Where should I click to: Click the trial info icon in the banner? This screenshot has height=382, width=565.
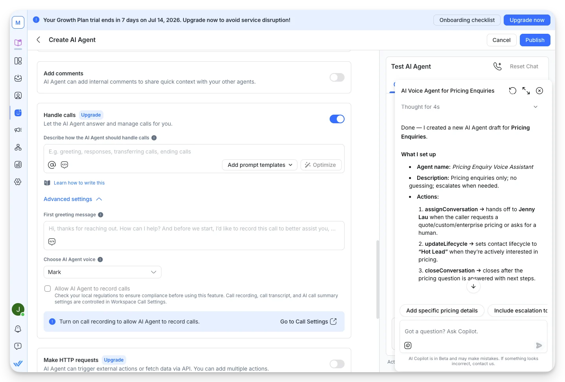tap(36, 20)
